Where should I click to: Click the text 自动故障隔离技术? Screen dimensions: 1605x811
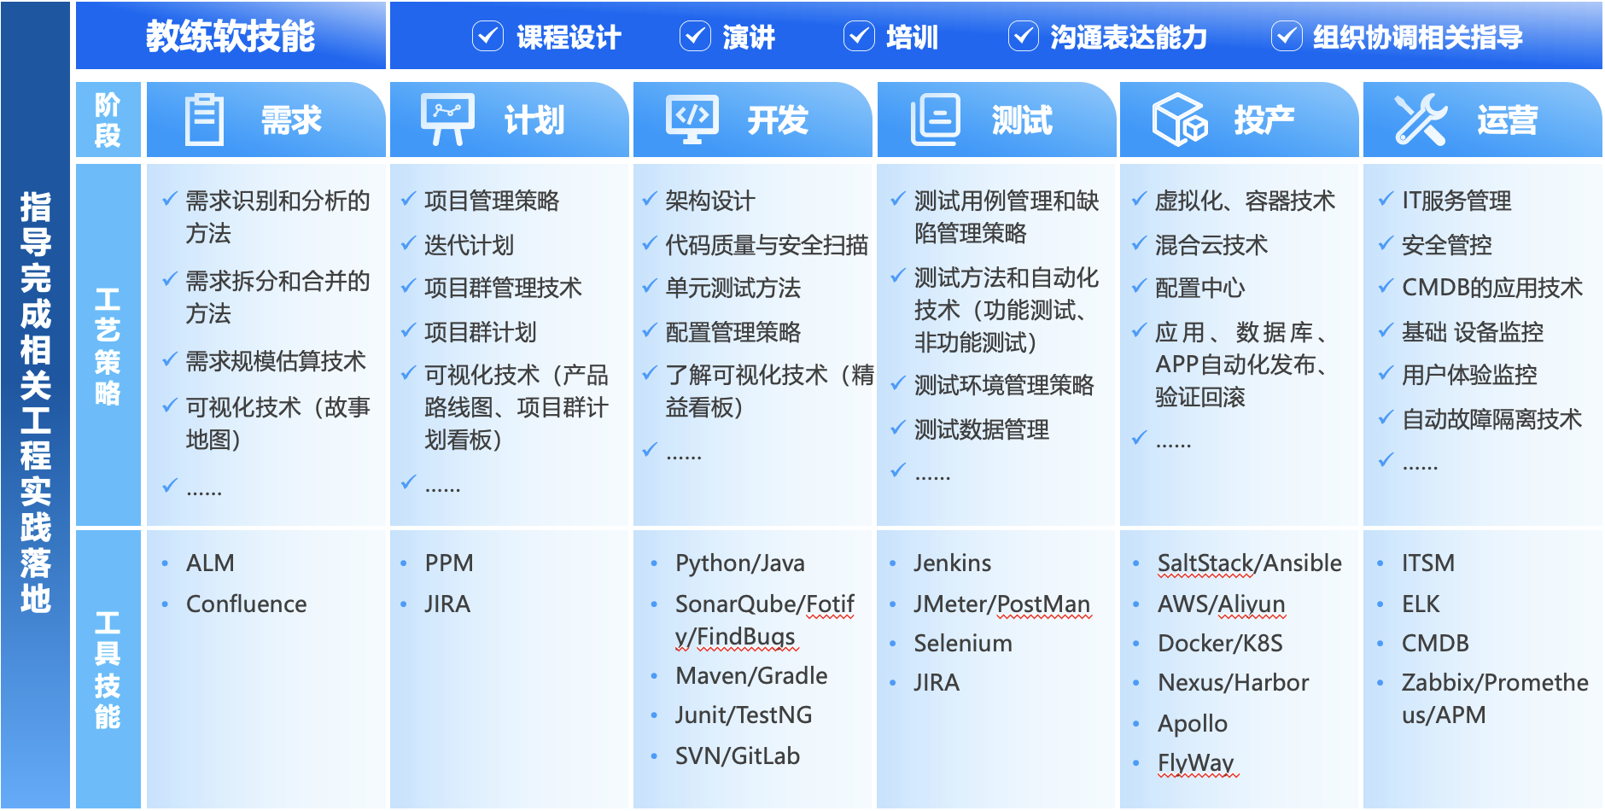(1491, 419)
